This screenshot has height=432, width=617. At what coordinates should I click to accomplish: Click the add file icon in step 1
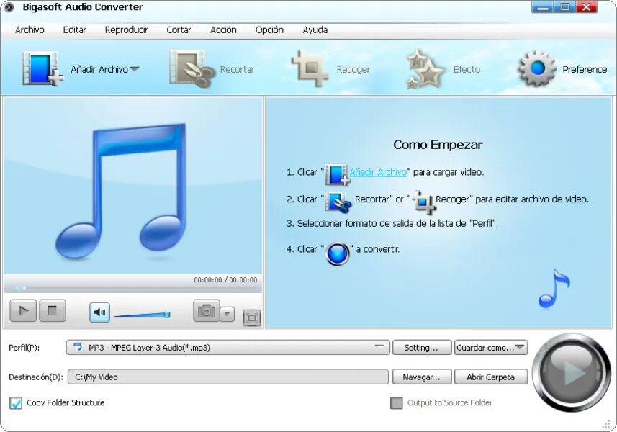[337, 174]
